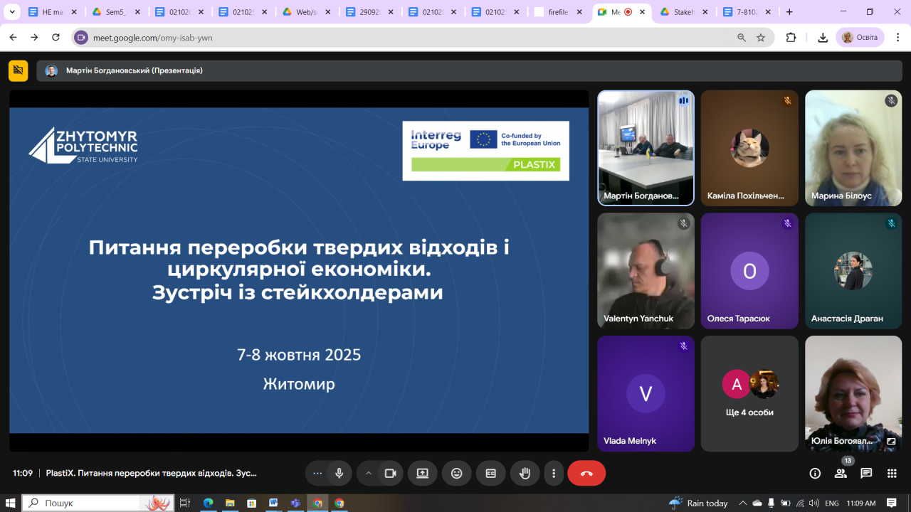
Task: Raise your hand in the meeting
Action: (x=525, y=473)
